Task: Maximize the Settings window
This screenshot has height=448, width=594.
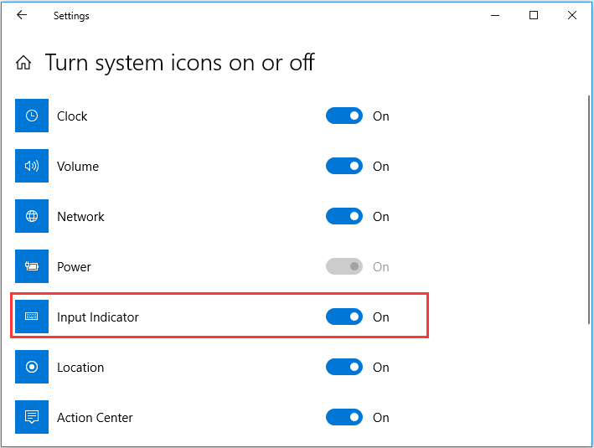Action: pyautogui.click(x=534, y=15)
